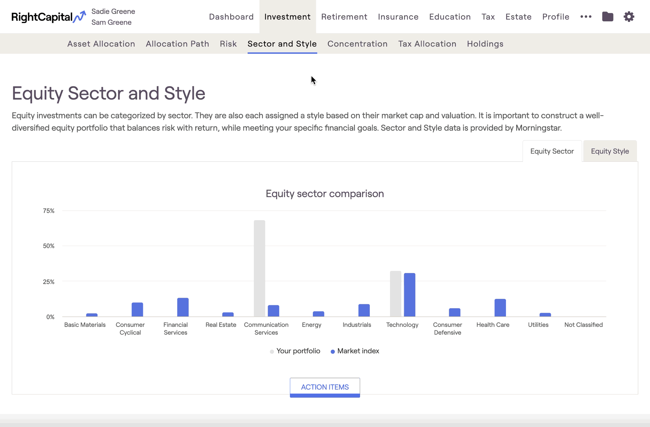This screenshot has height=427, width=650.
Task: Click the Basic Materials axis label
Action: (85, 325)
